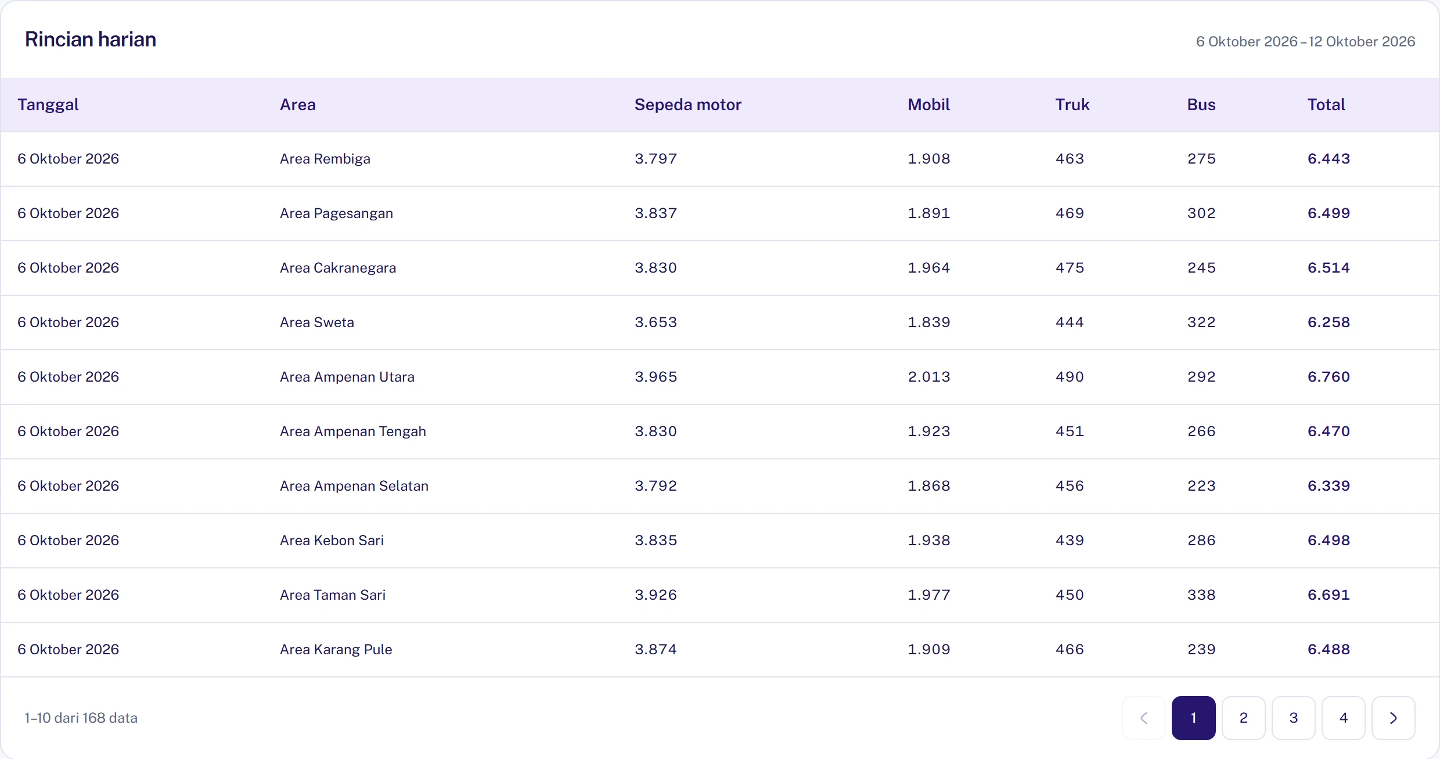Image resolution: width=1440 pixels, height=761 pixels.
Task: Sort by the Tanggal column header
Action: pos(48,105)
